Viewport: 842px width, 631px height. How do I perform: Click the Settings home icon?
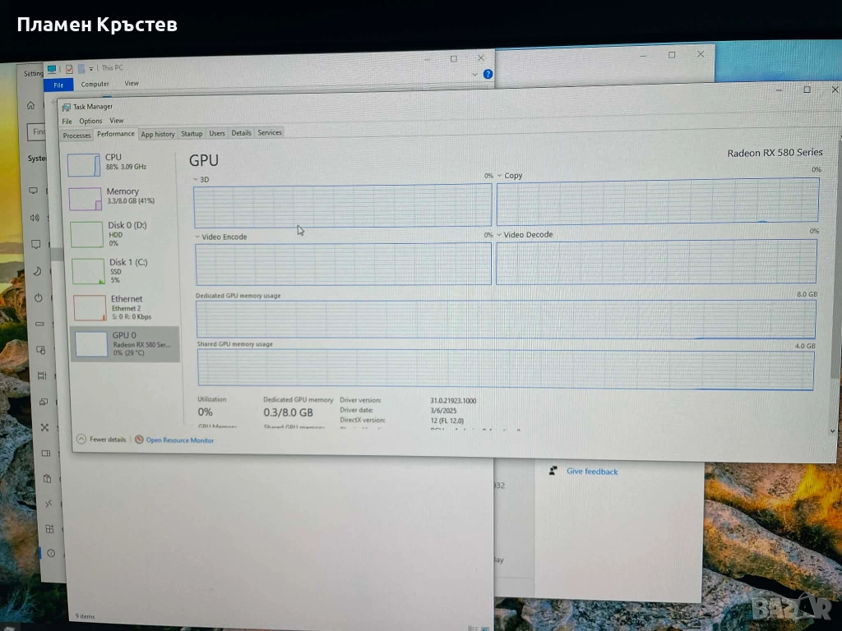31,105
